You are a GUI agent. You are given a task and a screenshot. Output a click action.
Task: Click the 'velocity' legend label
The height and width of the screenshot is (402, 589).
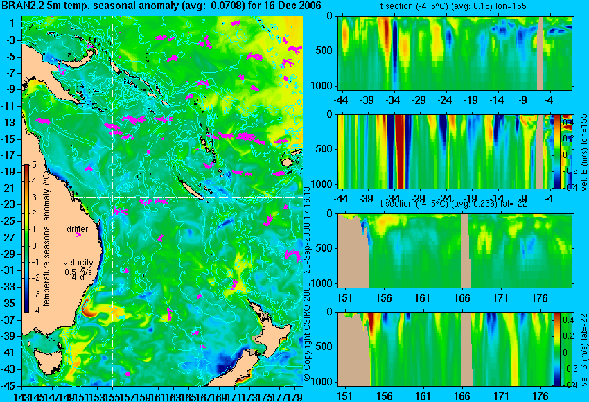pyautogui.click(x=78, y=263)
